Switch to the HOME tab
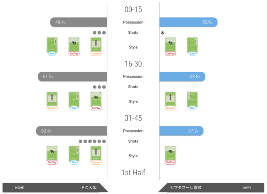Viewport: 267px width, 194px height. click(x=19, y=188)
